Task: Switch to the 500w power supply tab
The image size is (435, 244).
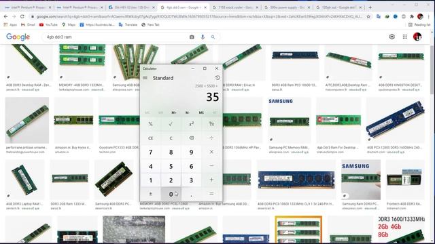Action: coord(287,7)
